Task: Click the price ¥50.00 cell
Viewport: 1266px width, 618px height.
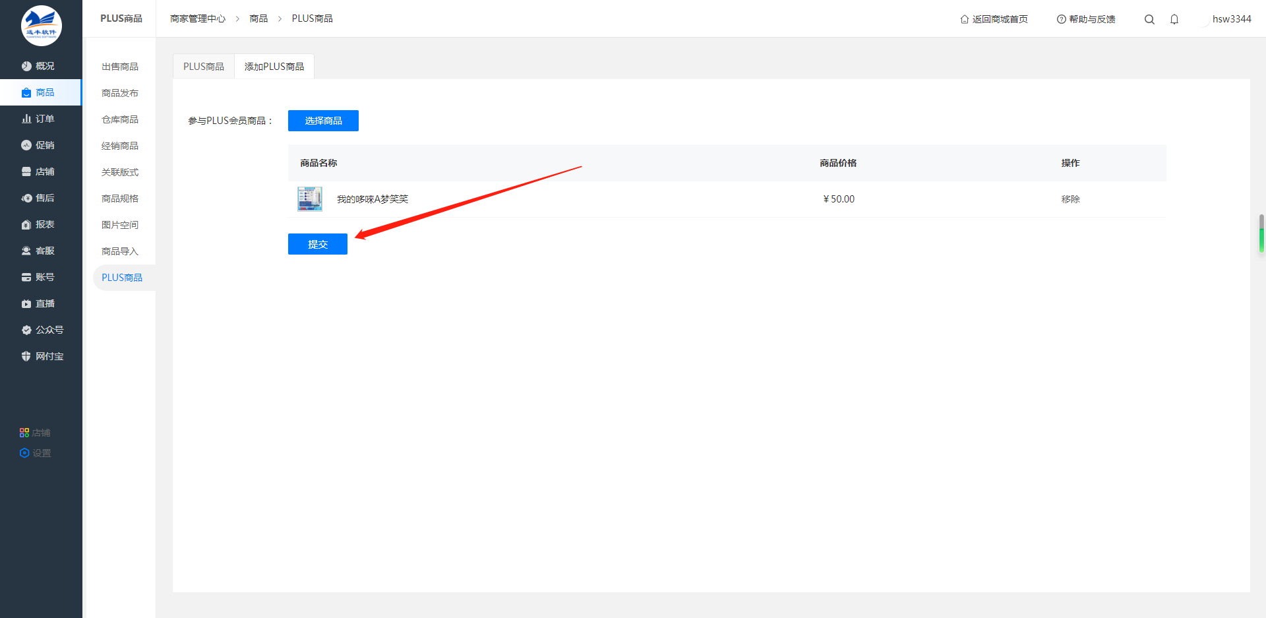Action: point(839,199)
